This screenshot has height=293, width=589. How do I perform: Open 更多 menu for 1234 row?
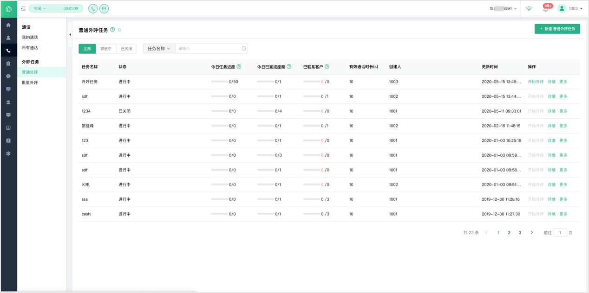click(x=563, y=111)
